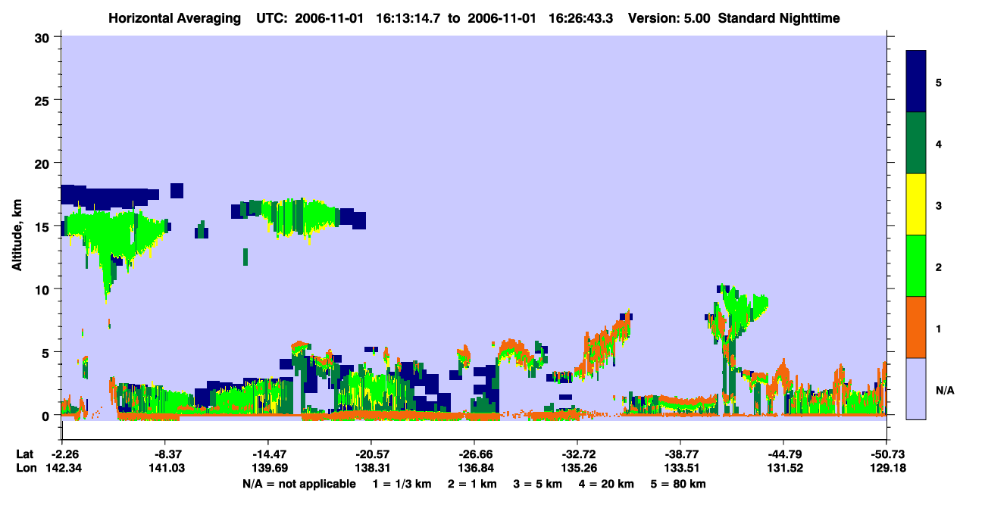Image resolution: width=985 pixels, height=505 pixels.
Task: Click color bar label 2
Action: [939, 267]
